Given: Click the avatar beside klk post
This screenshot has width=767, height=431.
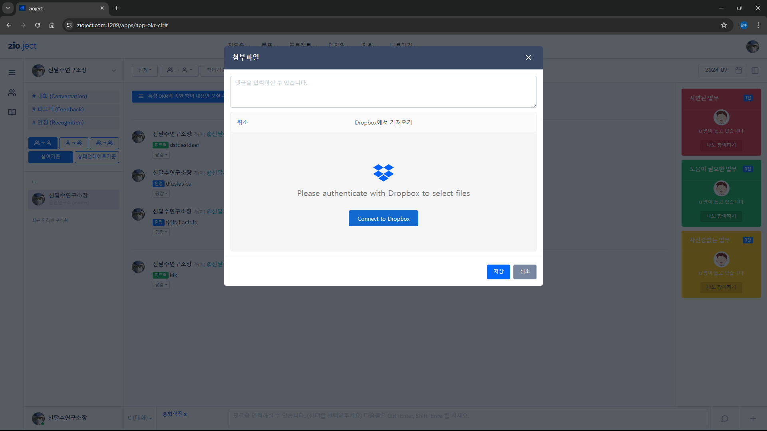Looking at the screenshot, I should click(138, 267).
